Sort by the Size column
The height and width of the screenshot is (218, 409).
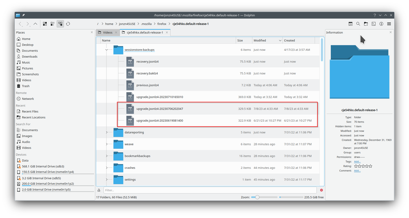(x=244, y=41)
